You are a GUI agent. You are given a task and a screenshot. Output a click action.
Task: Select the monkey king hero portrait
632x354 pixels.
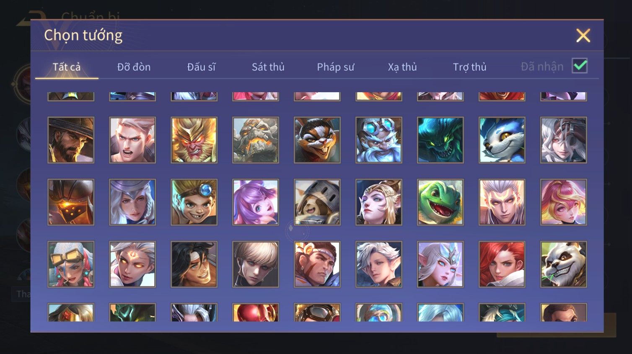[x=194, y=140]
